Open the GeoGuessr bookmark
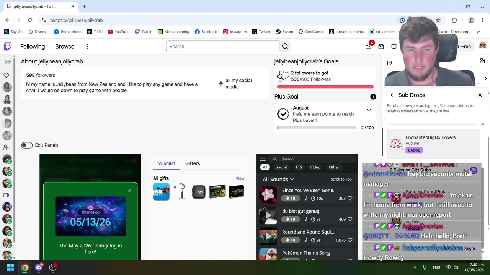Viewport: 490px width, 275px height. pos(311,32)
